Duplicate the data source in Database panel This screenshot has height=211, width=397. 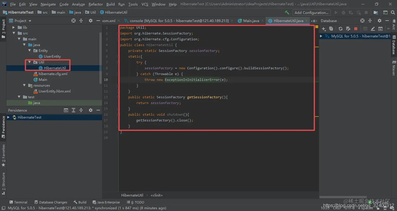point(331,29)
